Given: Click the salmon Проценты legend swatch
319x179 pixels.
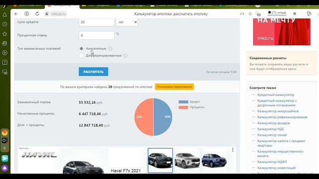Looking at the screenshot, I should click(x=183, y=107).
